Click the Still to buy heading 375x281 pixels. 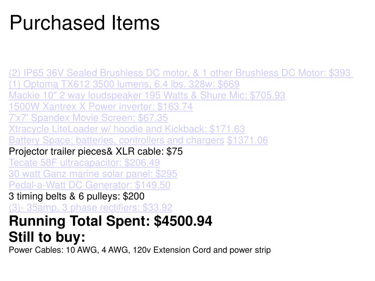click(x=47, y=237)
